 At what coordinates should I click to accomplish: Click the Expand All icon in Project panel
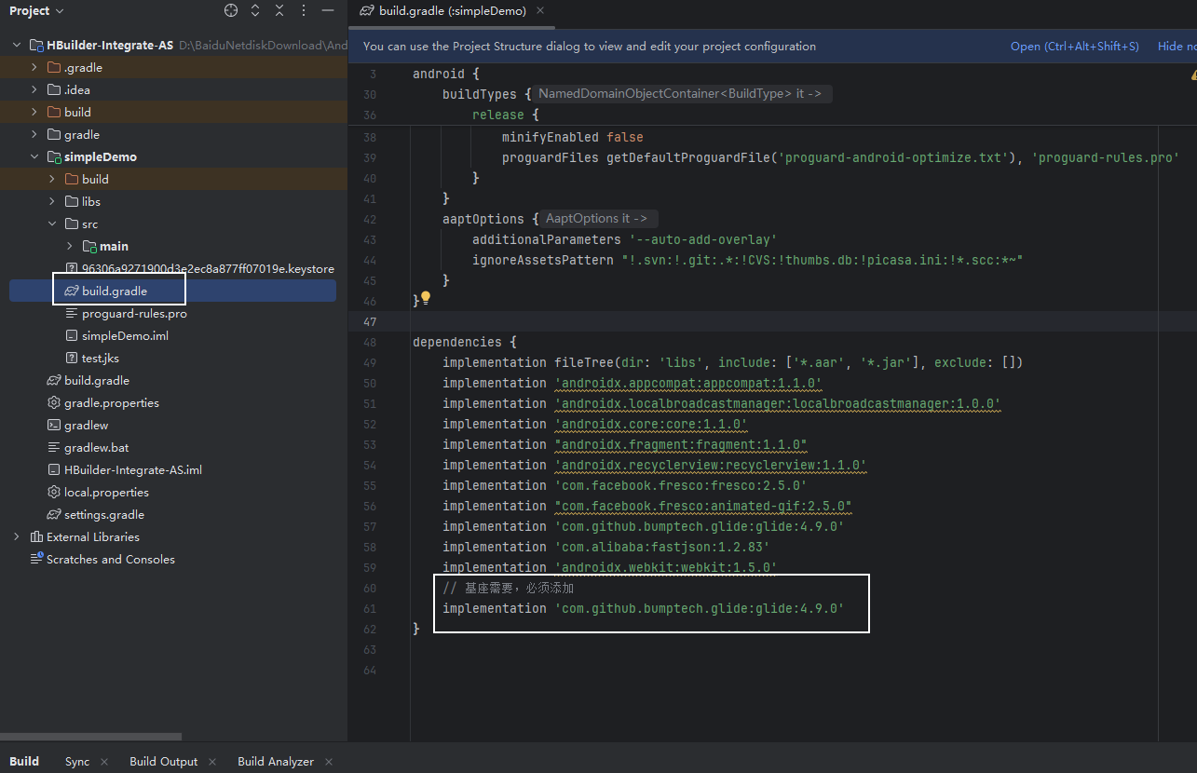pos(256,10)
